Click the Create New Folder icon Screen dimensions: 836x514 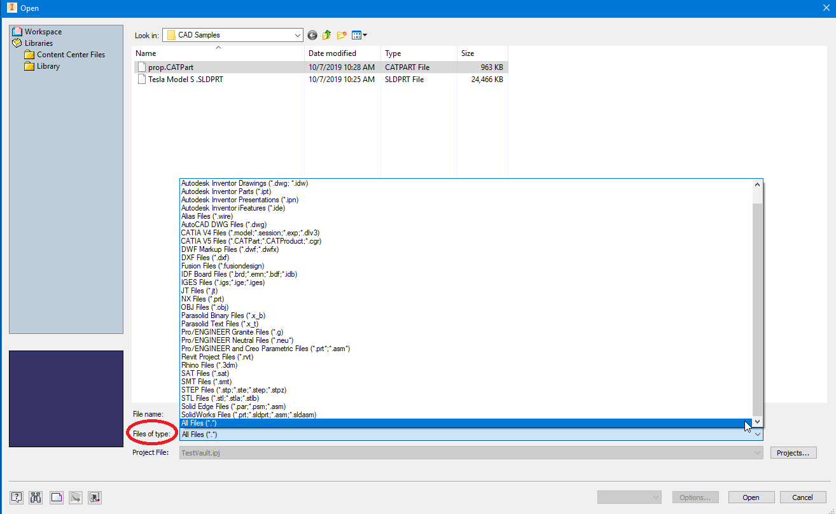[342, 36]
